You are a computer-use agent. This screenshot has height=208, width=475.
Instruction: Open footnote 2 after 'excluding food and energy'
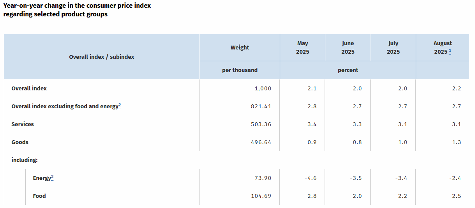(120, 105)
